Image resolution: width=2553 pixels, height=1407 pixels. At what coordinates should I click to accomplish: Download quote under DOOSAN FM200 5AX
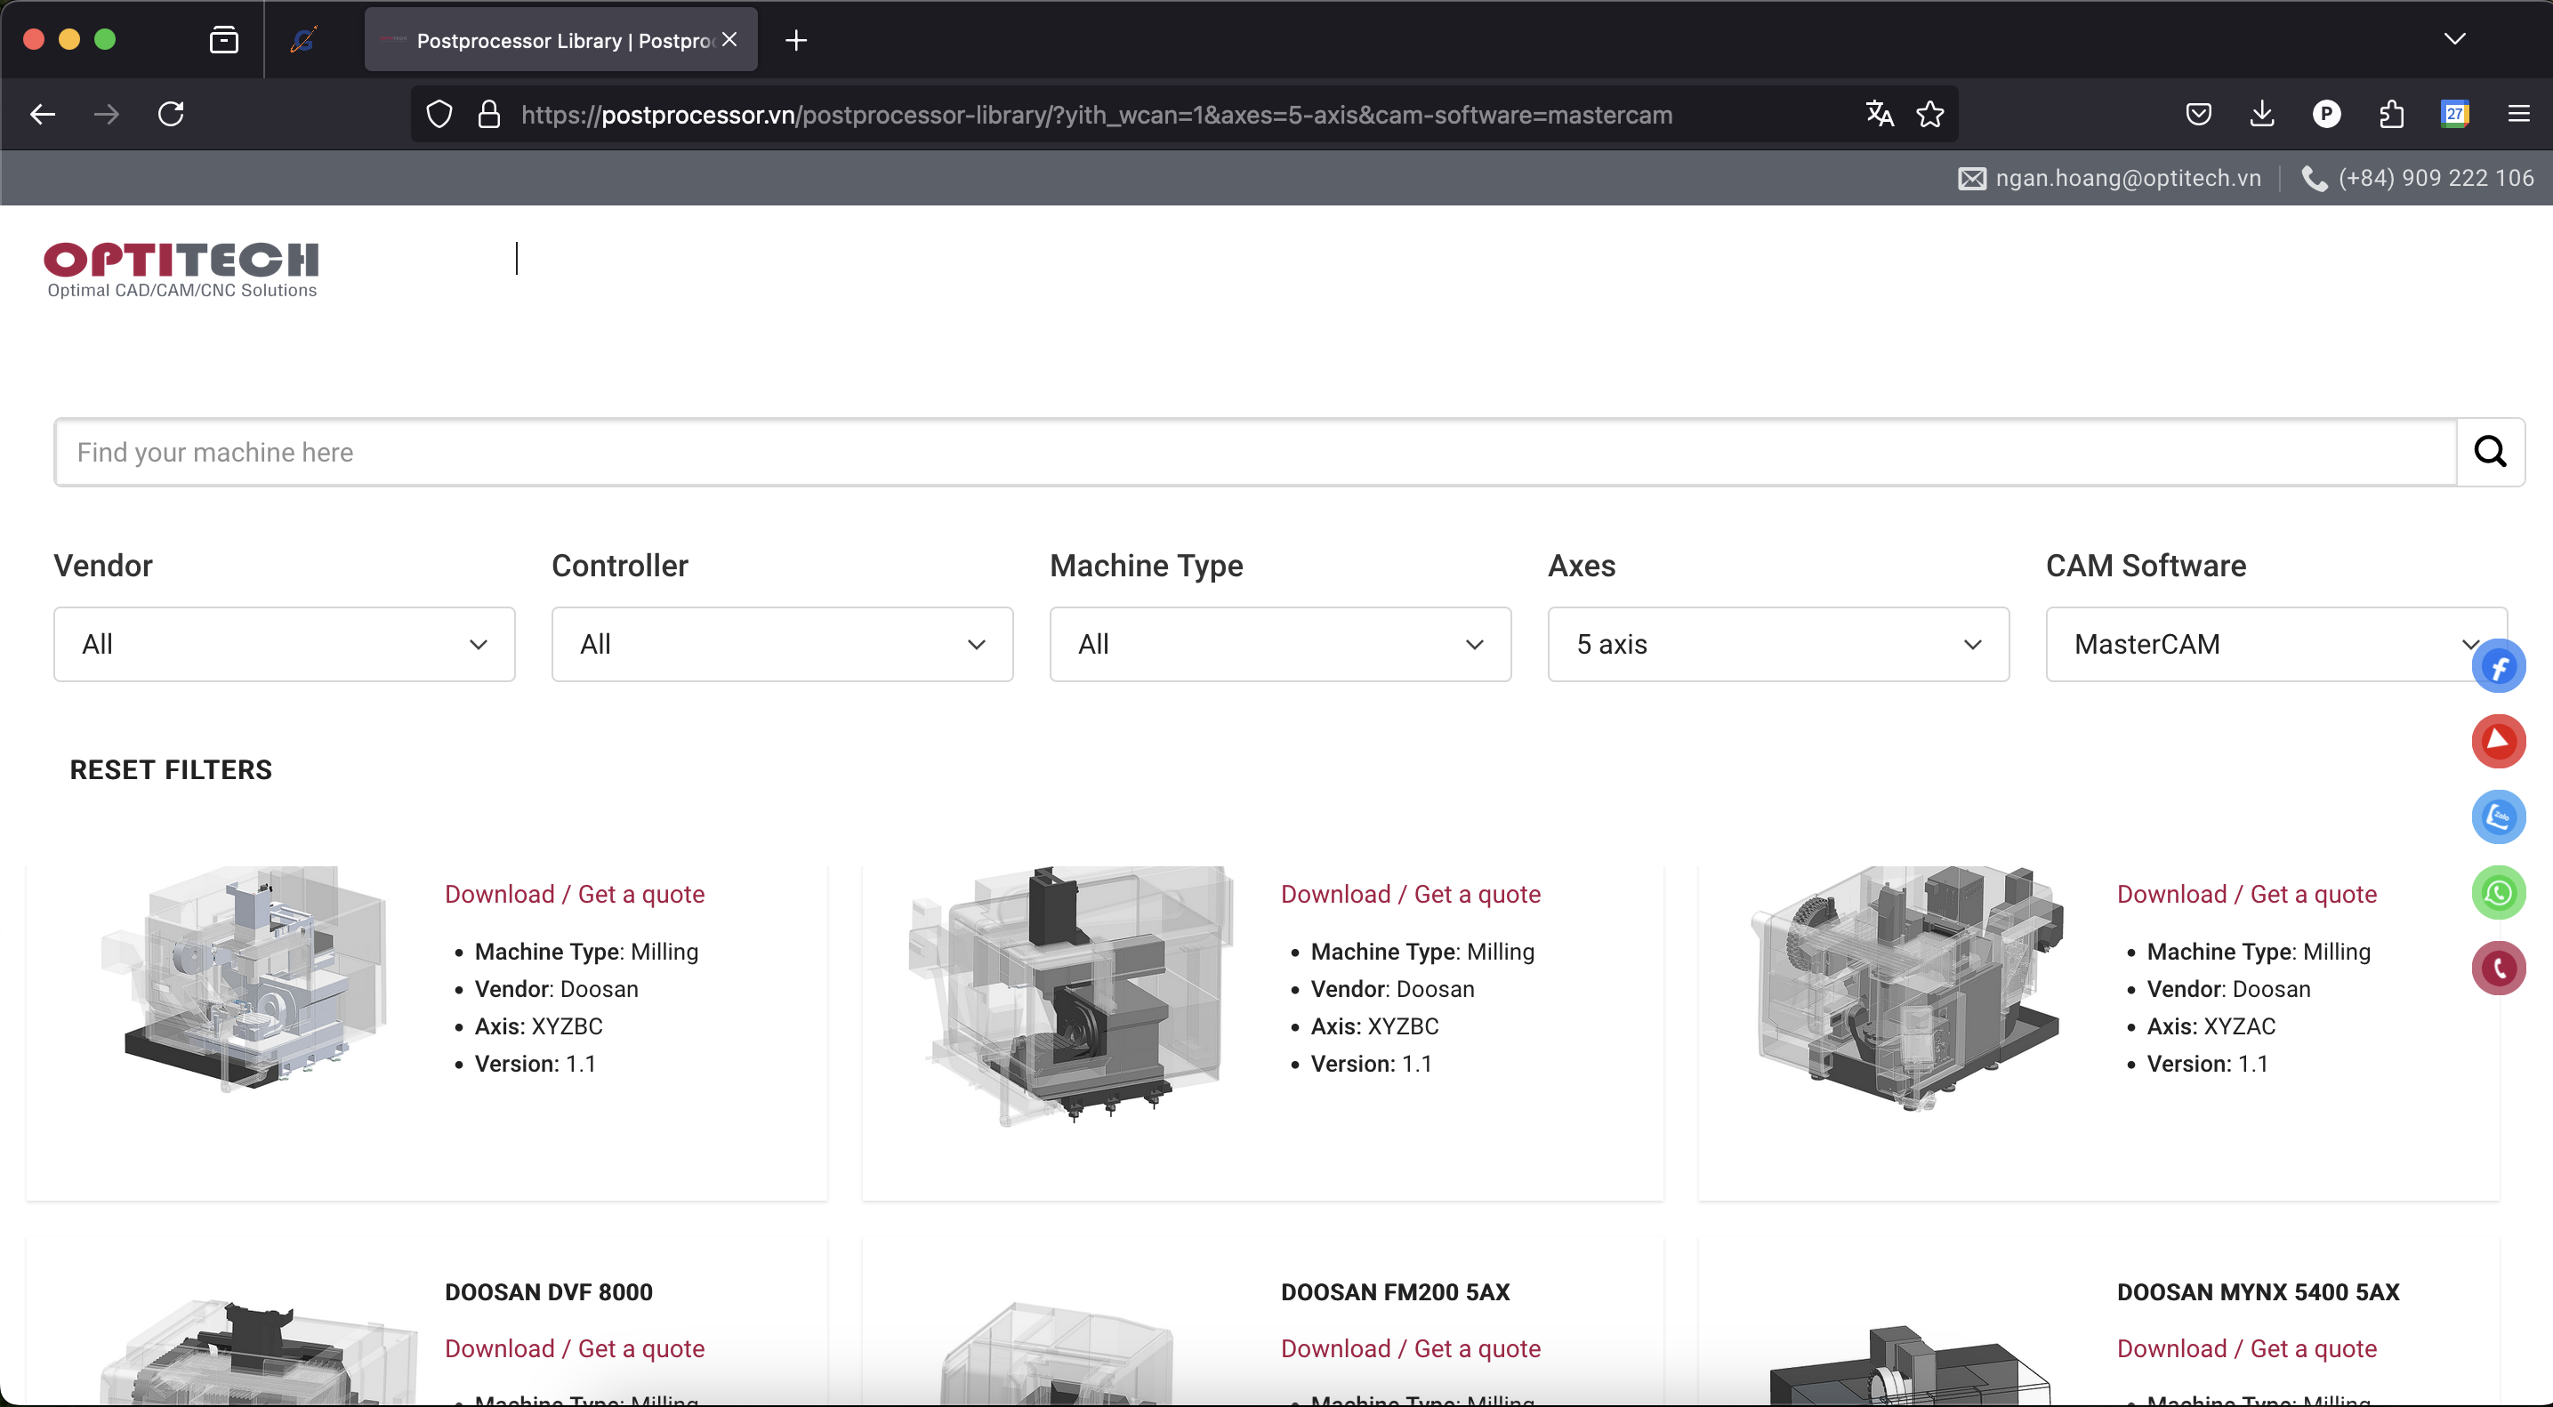point(1410,1348)
